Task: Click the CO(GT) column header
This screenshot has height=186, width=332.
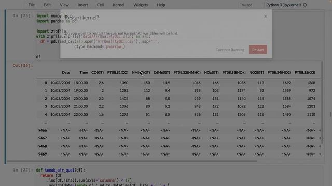Action: click(x=98, y=72)
